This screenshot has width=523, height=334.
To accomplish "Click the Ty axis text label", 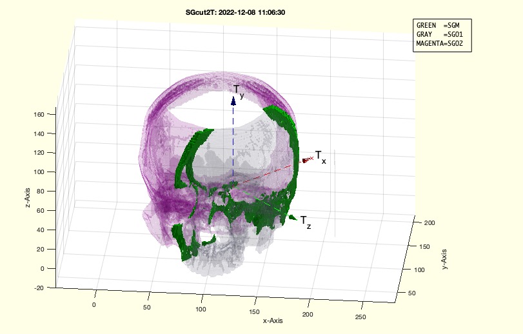I will click(x=239, y=90).
